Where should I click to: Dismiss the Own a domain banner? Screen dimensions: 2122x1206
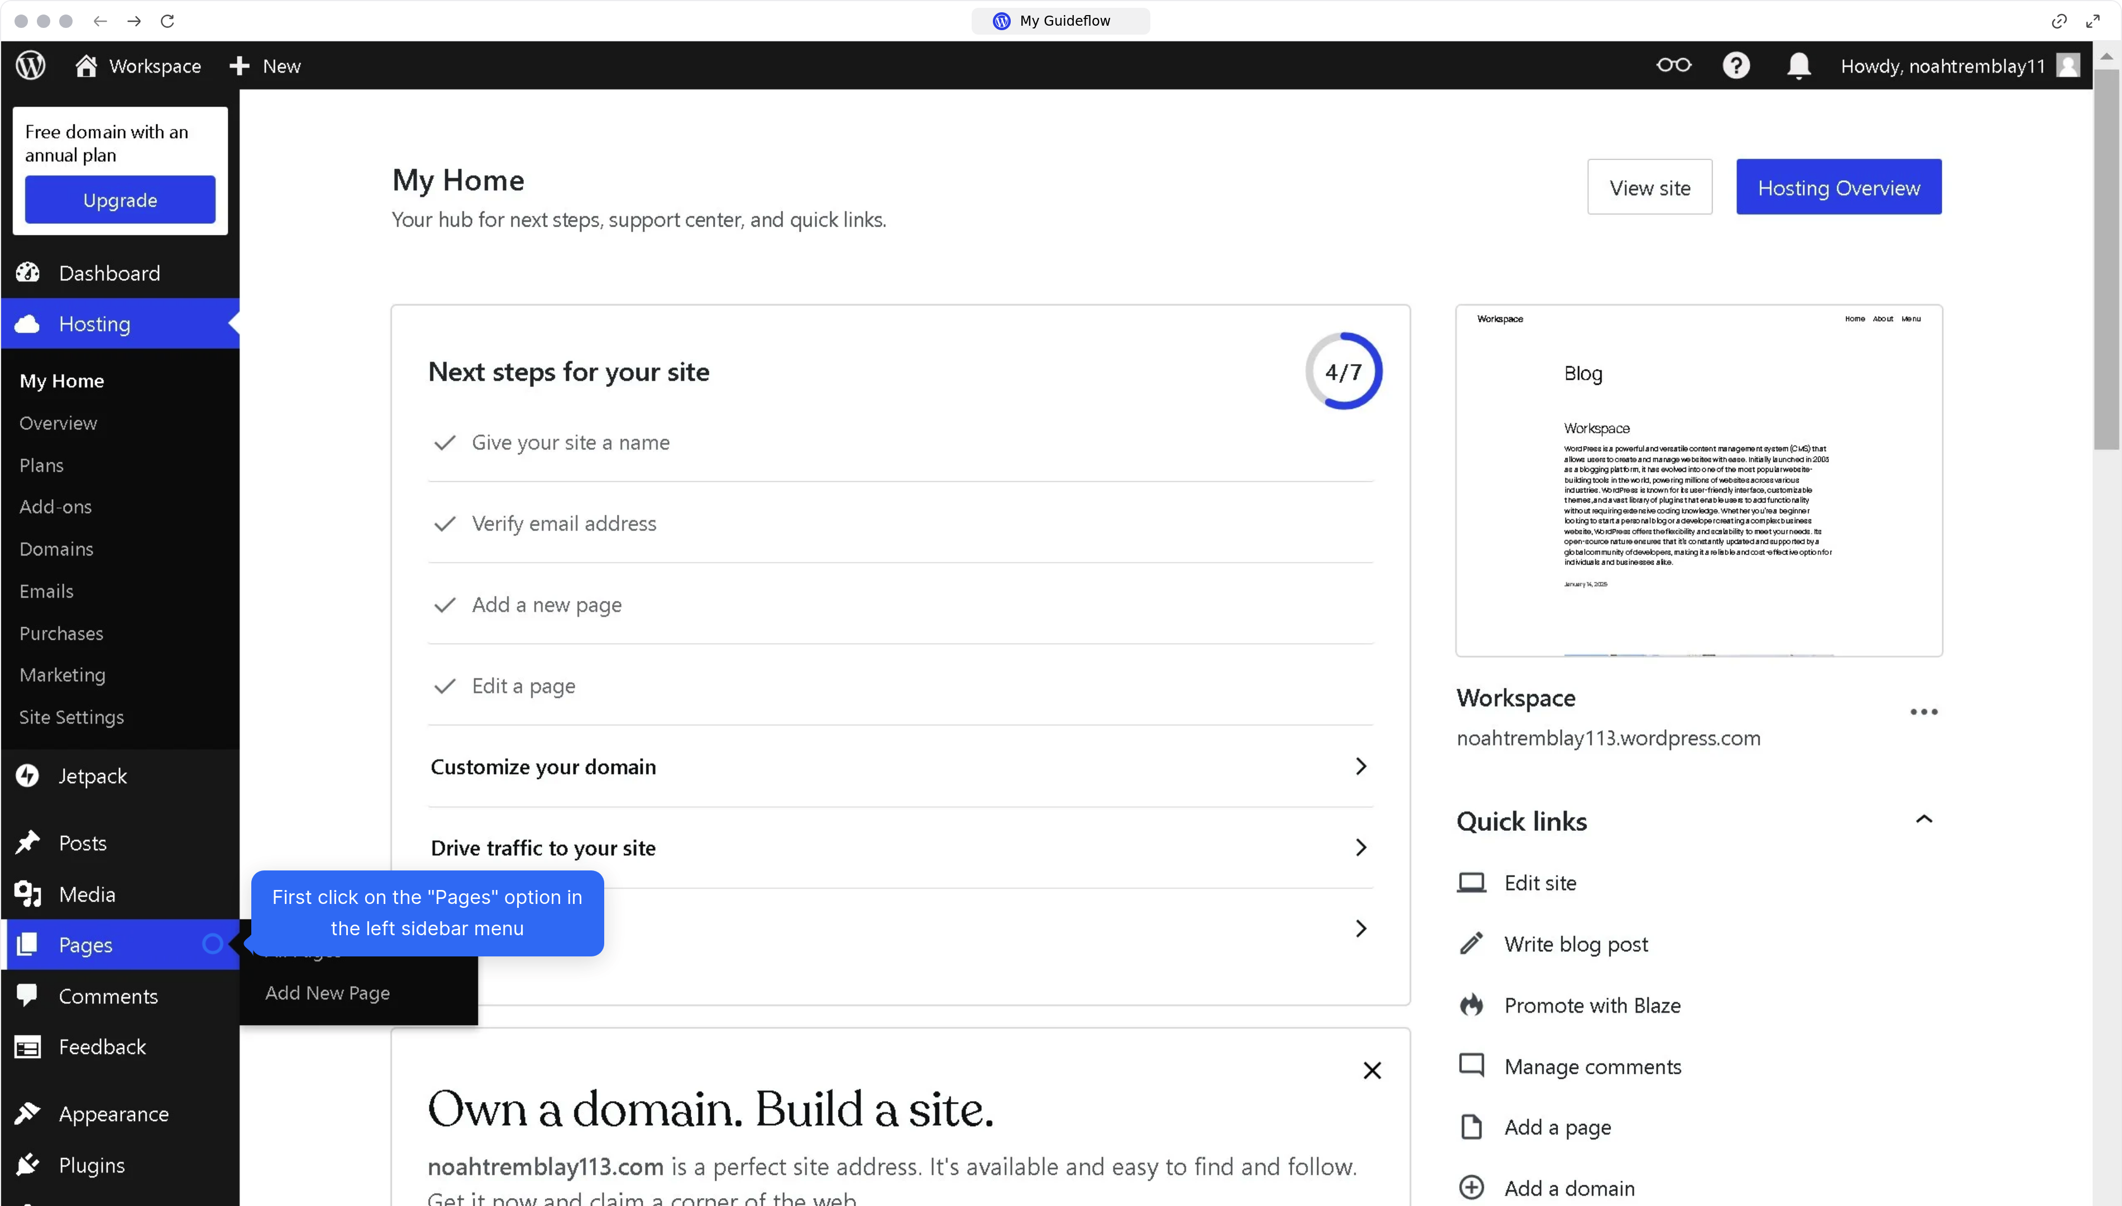pos(1373,1069)
